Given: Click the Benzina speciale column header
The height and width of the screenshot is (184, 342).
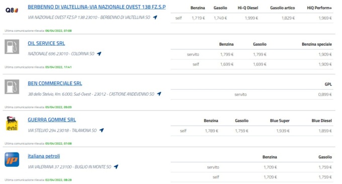Looking at the screenshot, I should (317, 44).
